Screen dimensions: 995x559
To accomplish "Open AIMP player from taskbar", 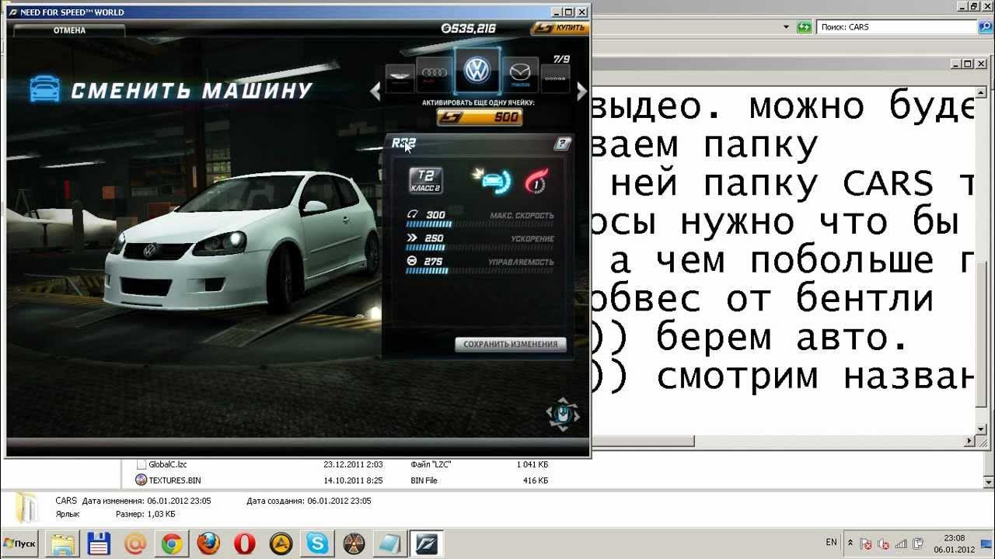I will (x=281, y=543).
